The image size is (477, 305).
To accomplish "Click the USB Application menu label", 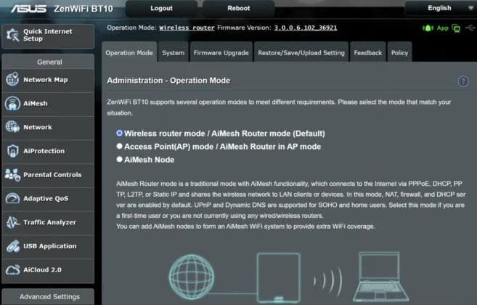I will 50,246.
